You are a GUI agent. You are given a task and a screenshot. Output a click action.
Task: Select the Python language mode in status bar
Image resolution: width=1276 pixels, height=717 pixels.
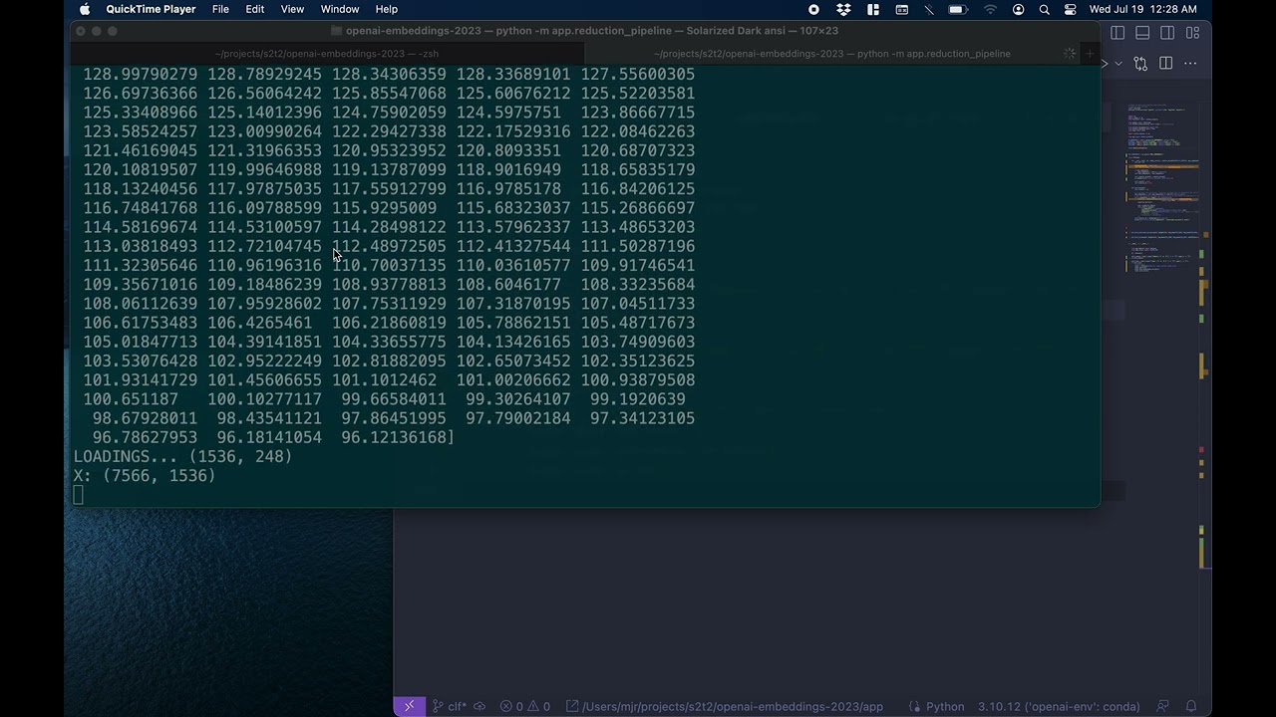click(945, 707)
